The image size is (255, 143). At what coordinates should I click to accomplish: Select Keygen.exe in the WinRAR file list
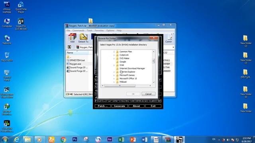[75, 64]
